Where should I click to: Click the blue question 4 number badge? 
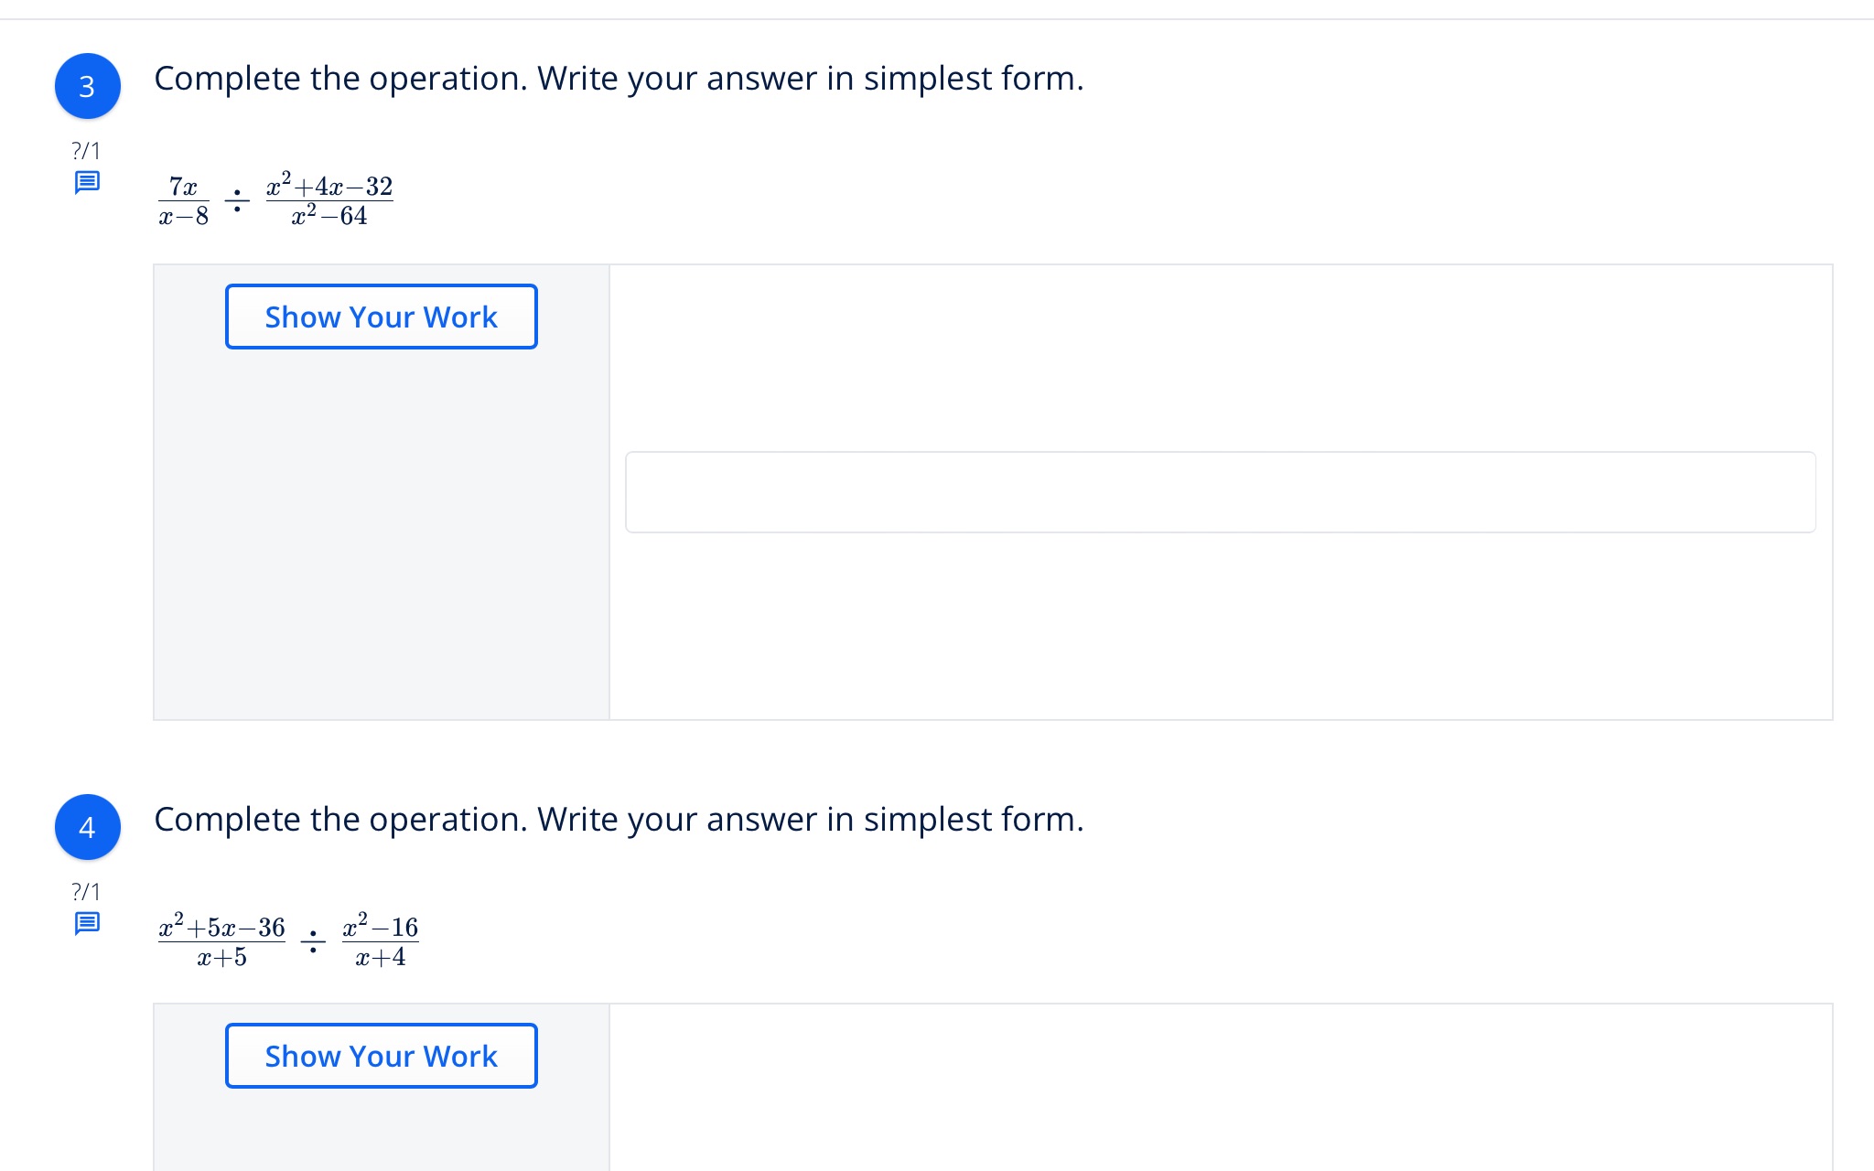[x=88, y=827]
